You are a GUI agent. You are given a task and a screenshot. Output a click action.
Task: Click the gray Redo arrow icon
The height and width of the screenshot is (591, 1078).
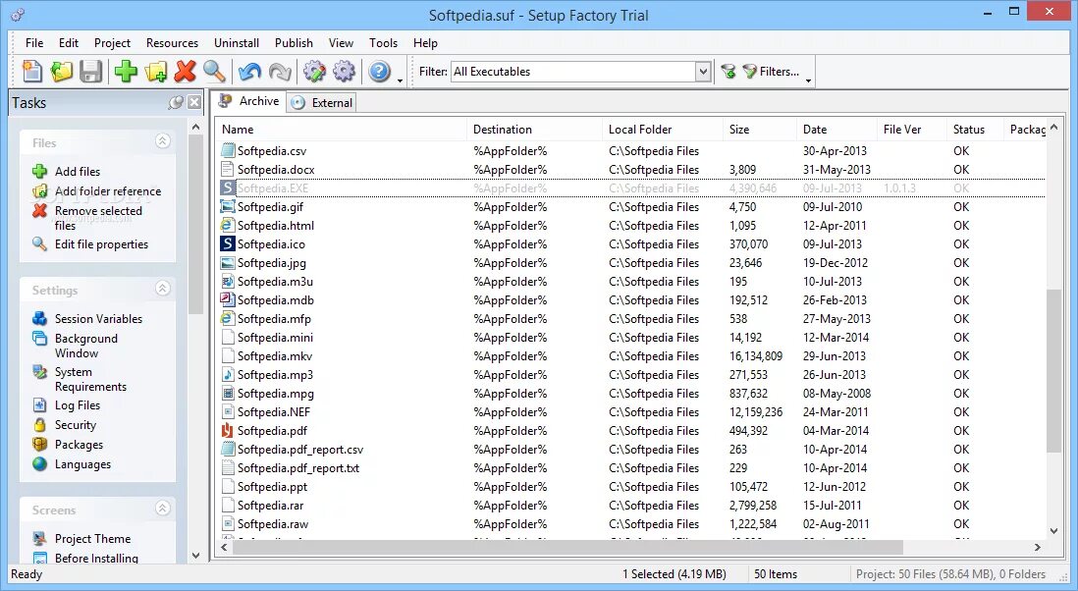[279, 72]
